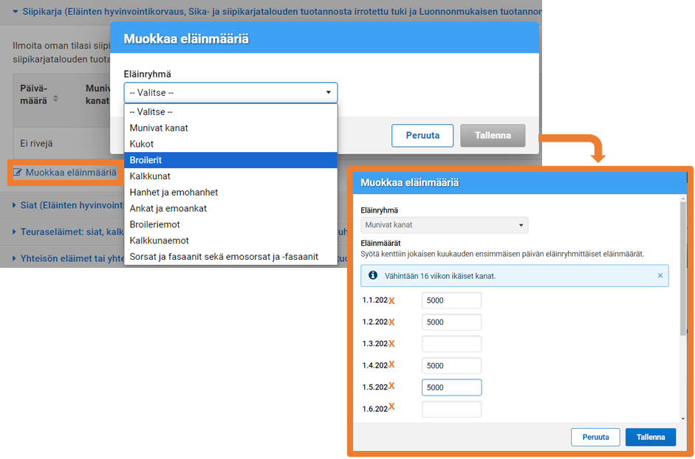Expand the Teuraseläimet section
695x459 pixels.
(x=16, y=232)
